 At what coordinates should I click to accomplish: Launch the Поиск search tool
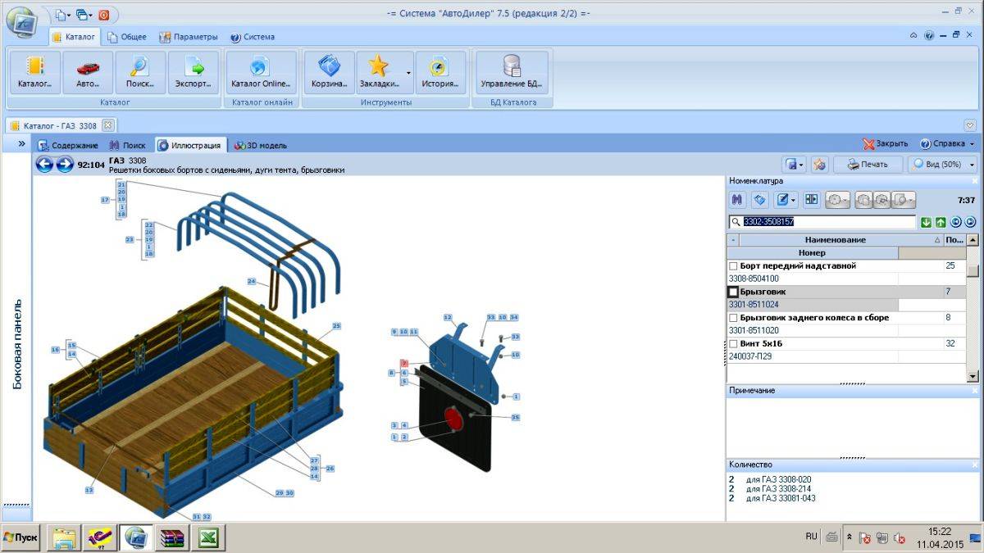click(140, 73)
